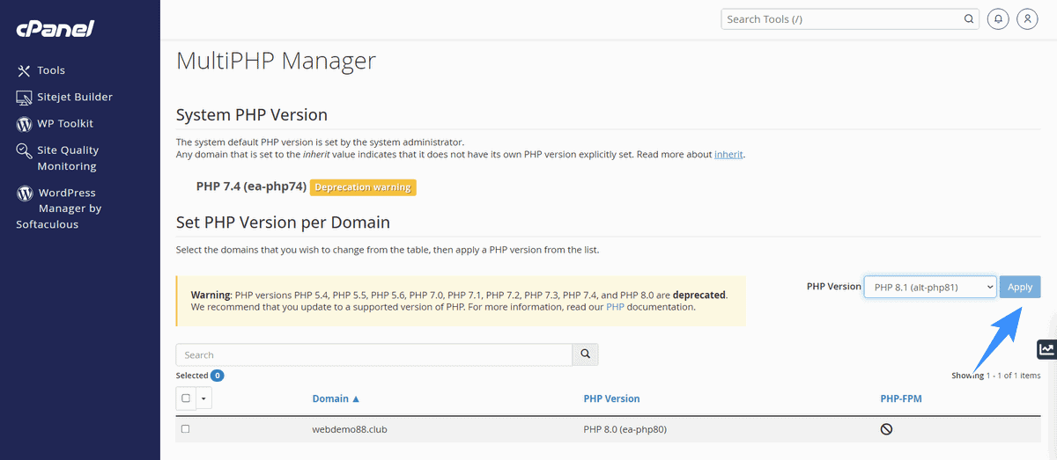Open the PHP documentation link
The width and height of the screenshot is (1057, 460).
click(615, 308)
